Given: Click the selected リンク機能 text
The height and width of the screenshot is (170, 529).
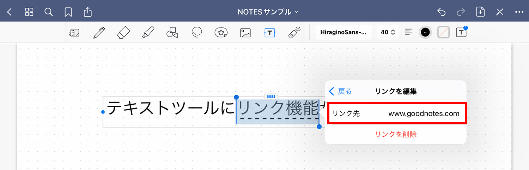Looking at the screenshot, I should [278, 108].
